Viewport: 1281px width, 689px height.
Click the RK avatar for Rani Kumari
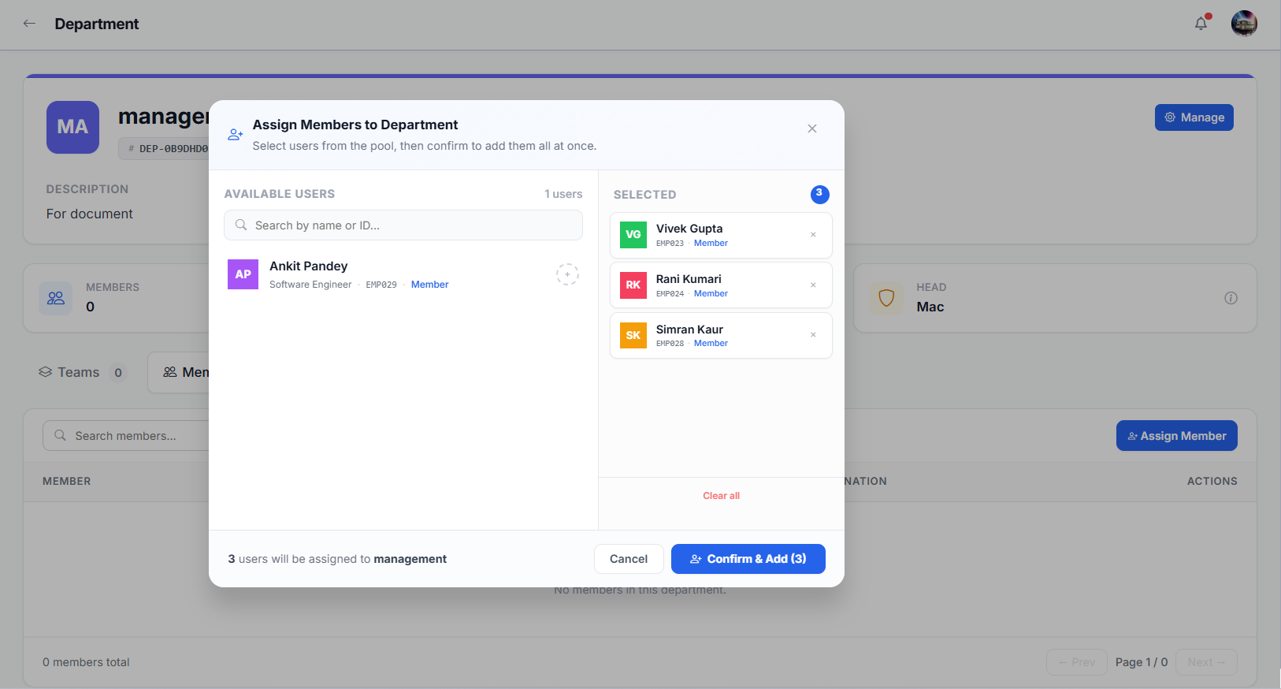click(633, 285)
